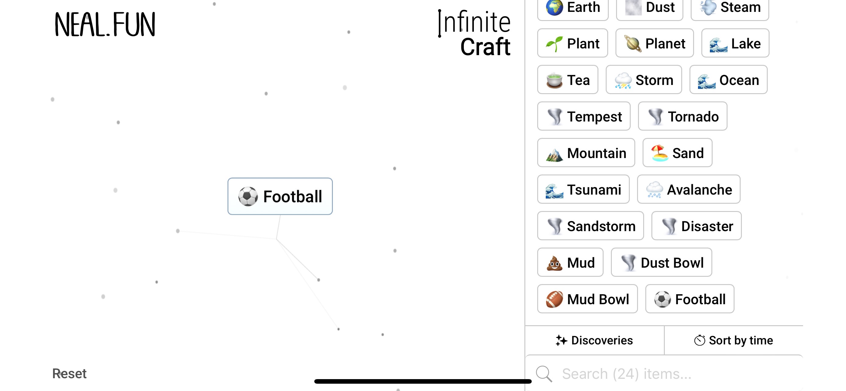The width and height of the screenshot is (846, 391).
Task: Choose the Tornado element
Action: click(x=682, y=116)
